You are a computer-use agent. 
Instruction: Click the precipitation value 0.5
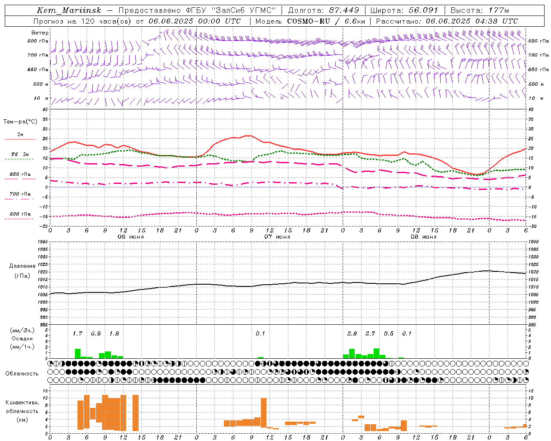388,333
